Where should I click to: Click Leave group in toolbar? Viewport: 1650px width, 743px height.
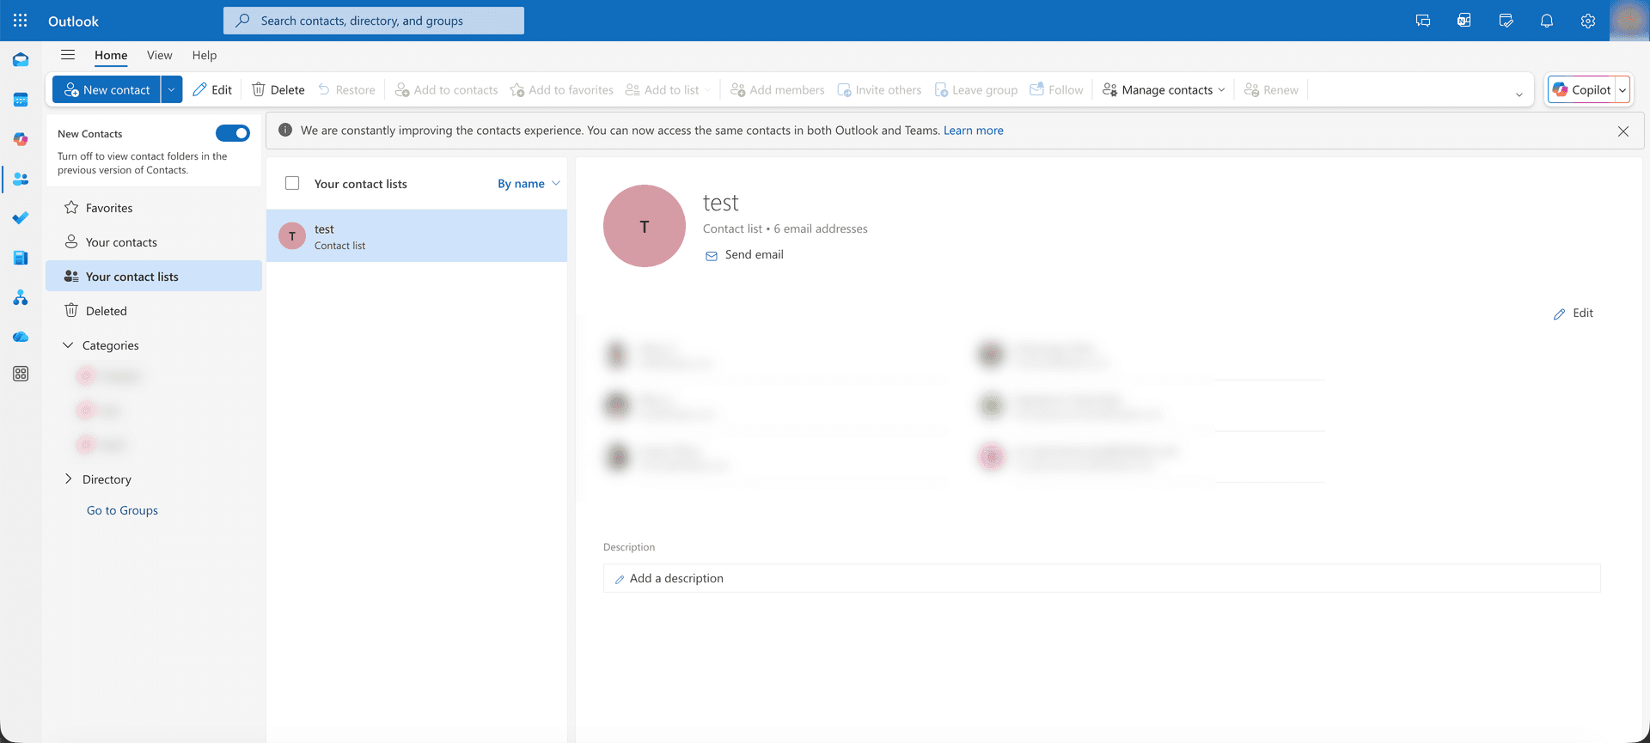click(x=976, y=89)
